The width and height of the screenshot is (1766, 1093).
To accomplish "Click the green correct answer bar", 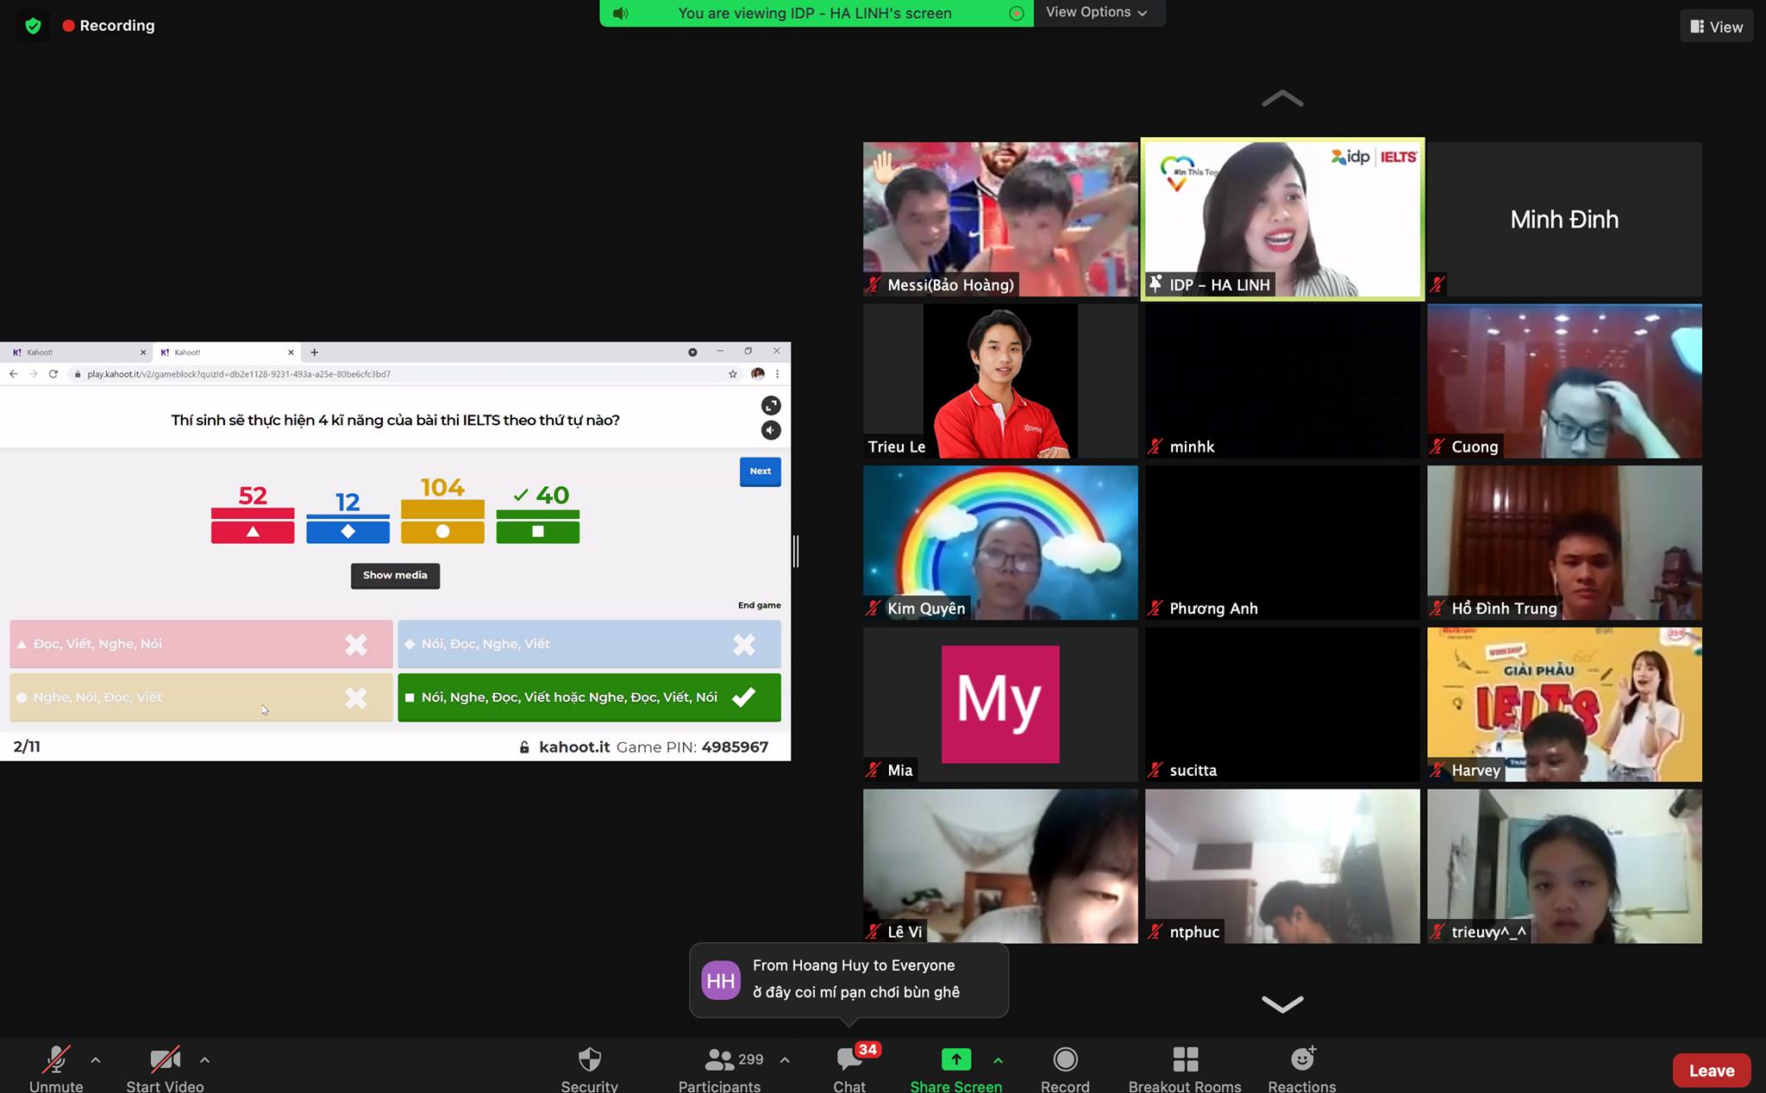I will 589,697.
